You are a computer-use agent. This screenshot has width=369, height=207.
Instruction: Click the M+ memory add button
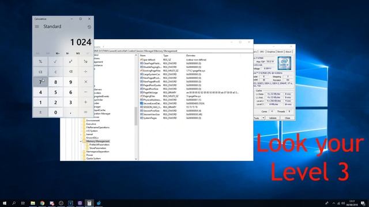click(58, 53)
